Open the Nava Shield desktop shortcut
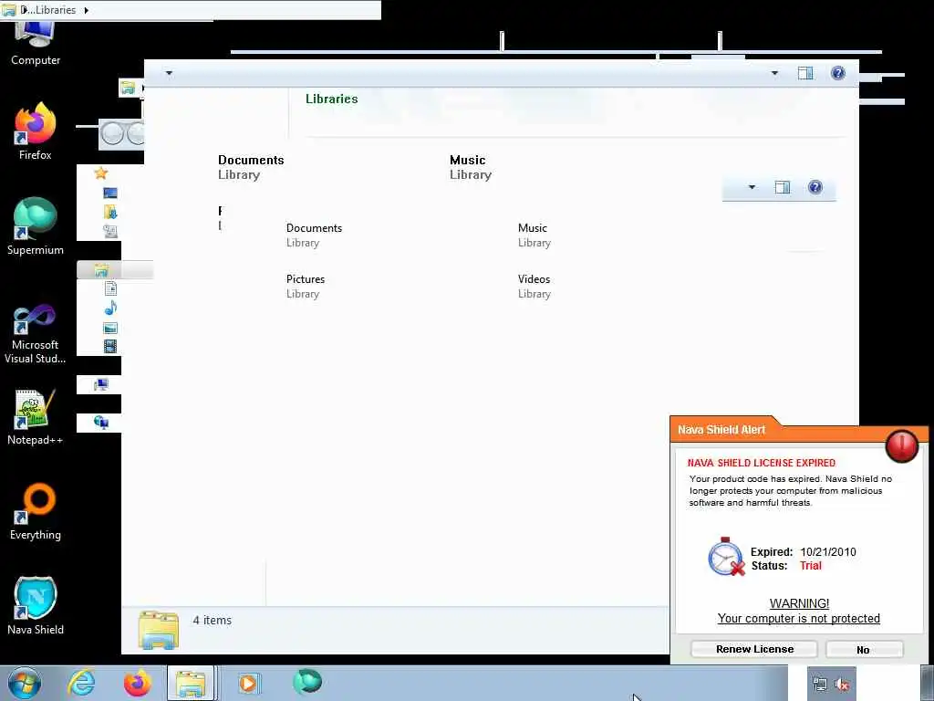 36,606
